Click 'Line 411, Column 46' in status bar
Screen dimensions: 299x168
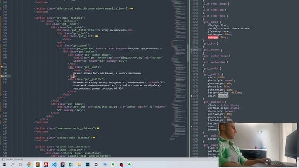coord(14,159)
